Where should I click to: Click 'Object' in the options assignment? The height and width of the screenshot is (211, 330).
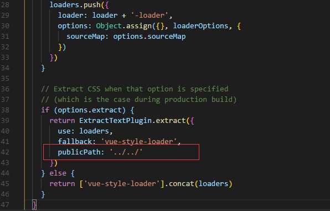point(109,26)
